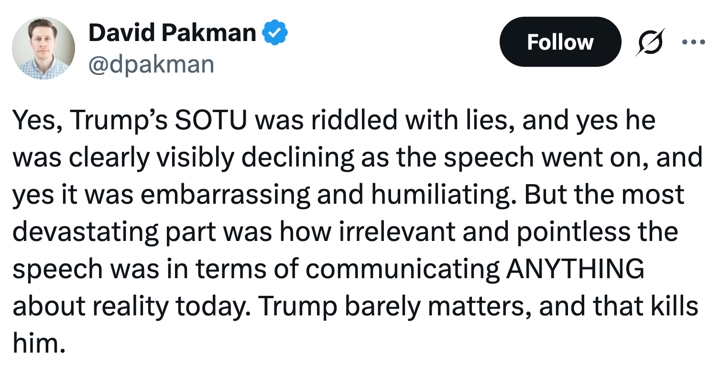Toggle follow state on the Follow control
Screen dimensions: 721x376
tap(560, 42)
